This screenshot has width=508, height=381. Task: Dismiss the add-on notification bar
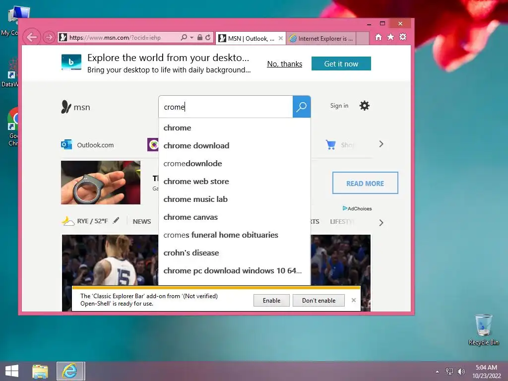[x=354, y=300]
